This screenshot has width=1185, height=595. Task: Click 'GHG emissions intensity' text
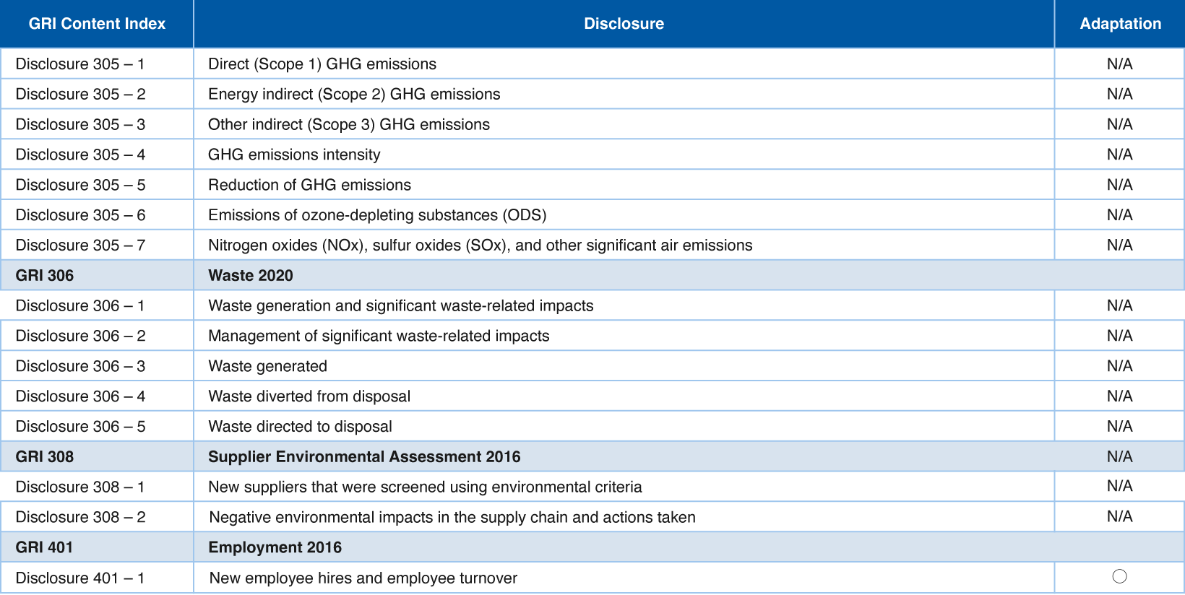[294, 155]
